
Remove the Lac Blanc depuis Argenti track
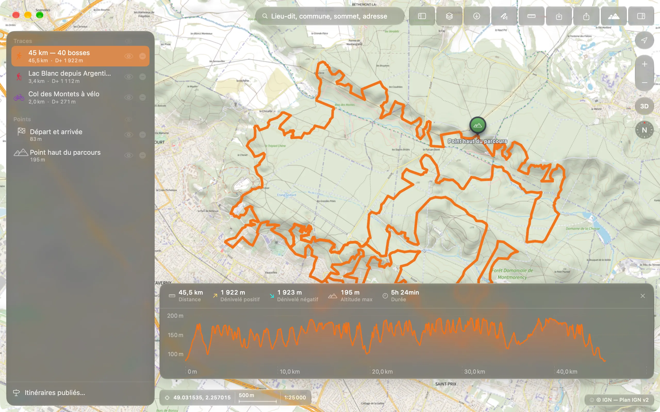pos(142,77)
